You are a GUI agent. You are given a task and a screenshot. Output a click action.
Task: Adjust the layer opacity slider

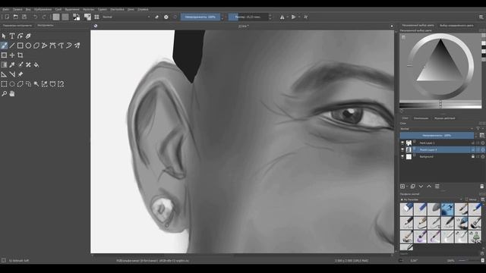tap(437, 135)
